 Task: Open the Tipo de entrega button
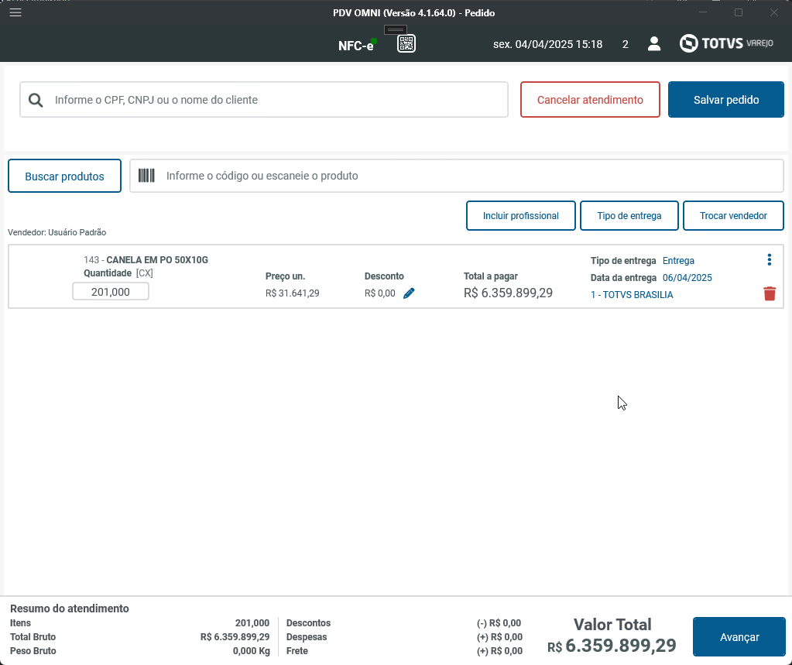[x=629, y=216]
